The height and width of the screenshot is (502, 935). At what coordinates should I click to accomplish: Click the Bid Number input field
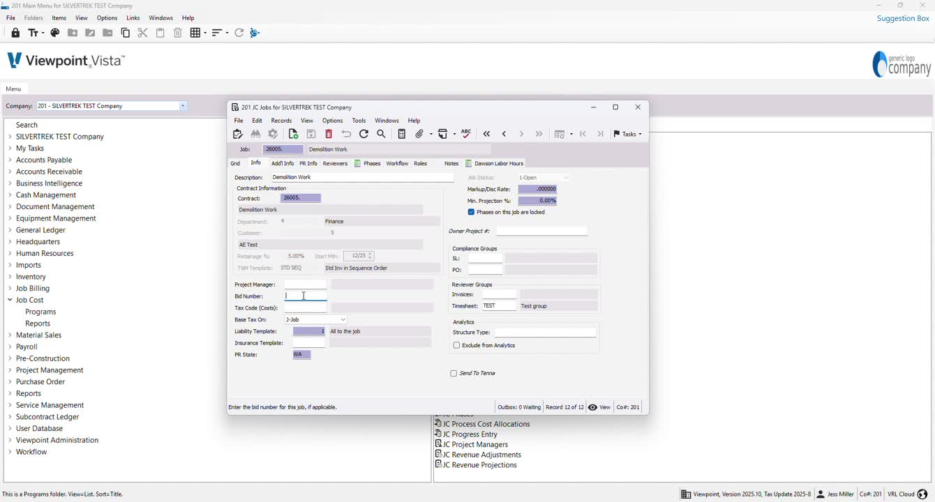click(306, 296)
